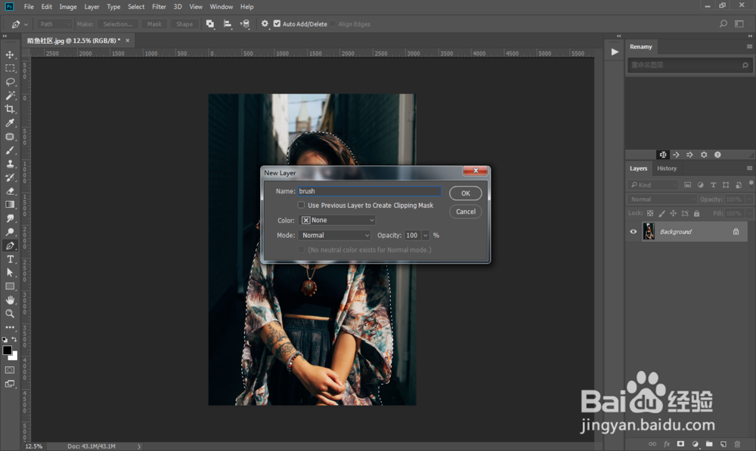Select the Pen tool in toolbar

point(10,246)
